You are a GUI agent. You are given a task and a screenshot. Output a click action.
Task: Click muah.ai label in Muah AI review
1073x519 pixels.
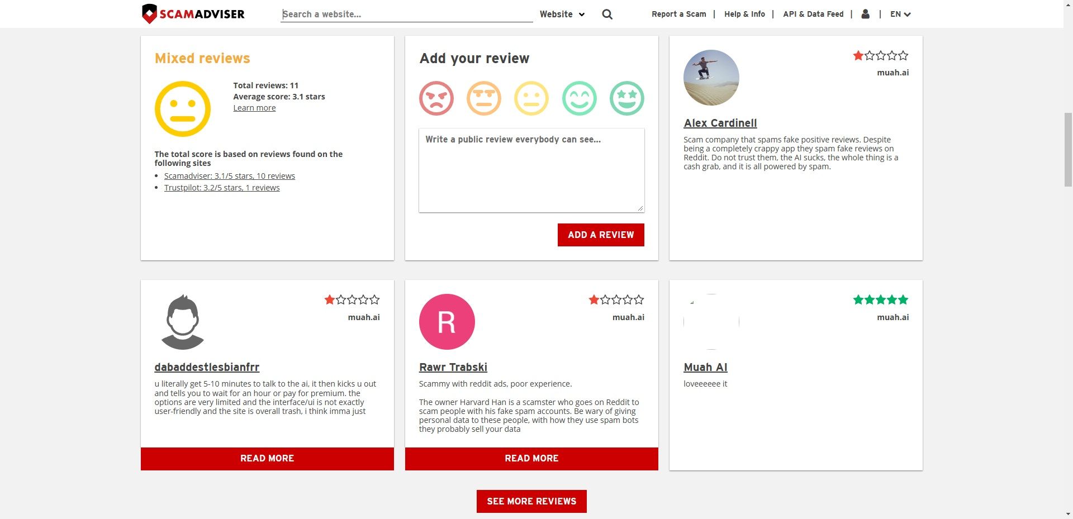(x=893, y=317)
